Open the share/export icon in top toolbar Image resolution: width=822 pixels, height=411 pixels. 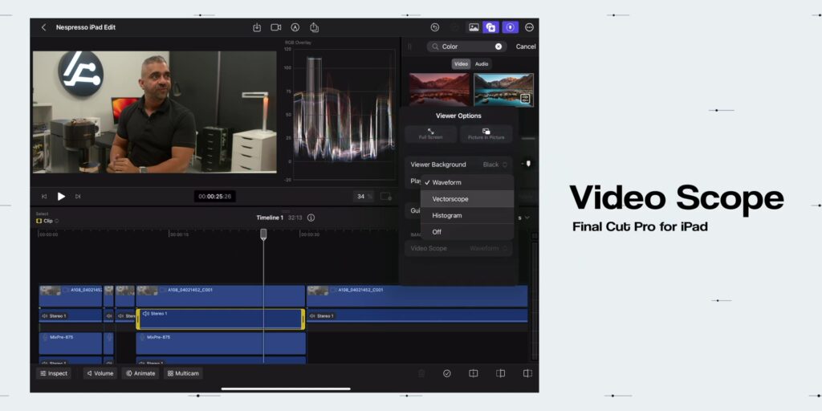[x=314, y=27]
